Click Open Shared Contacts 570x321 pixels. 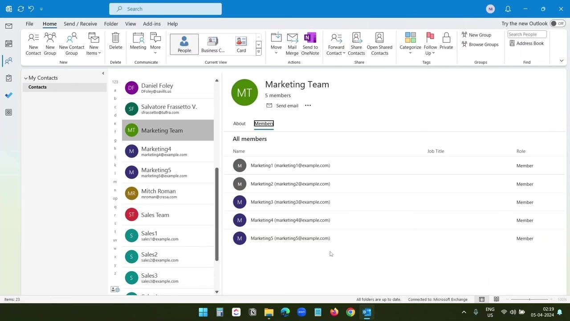[379, 44]
